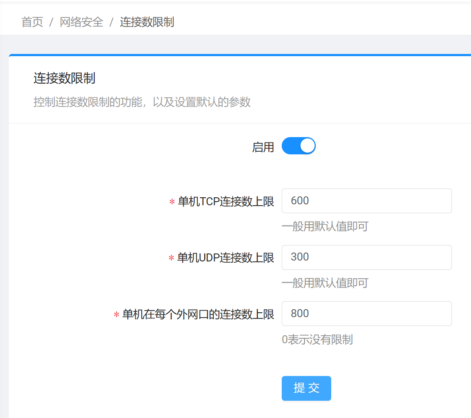This screenshot has height=418, width=471.
Task: Focus the 单机UDP连接数上限 input field
Action: [x=366, y=257]
